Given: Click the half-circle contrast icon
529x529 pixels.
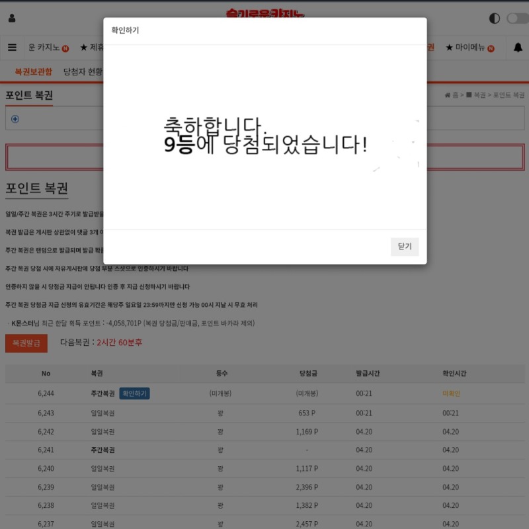Looking at the screenshot, I should tap(494, 18).
